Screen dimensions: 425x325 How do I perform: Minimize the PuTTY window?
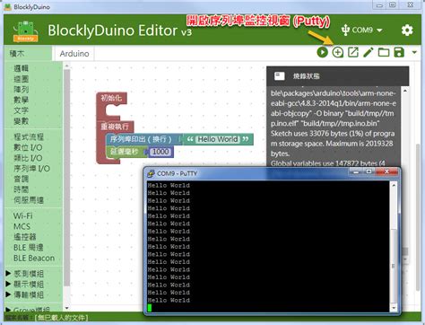pyautogui.click(x=356, y=171)
